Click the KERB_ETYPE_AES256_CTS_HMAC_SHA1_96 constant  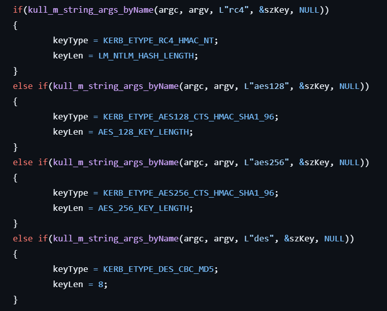pyautogui.click(x=188, y=193)
